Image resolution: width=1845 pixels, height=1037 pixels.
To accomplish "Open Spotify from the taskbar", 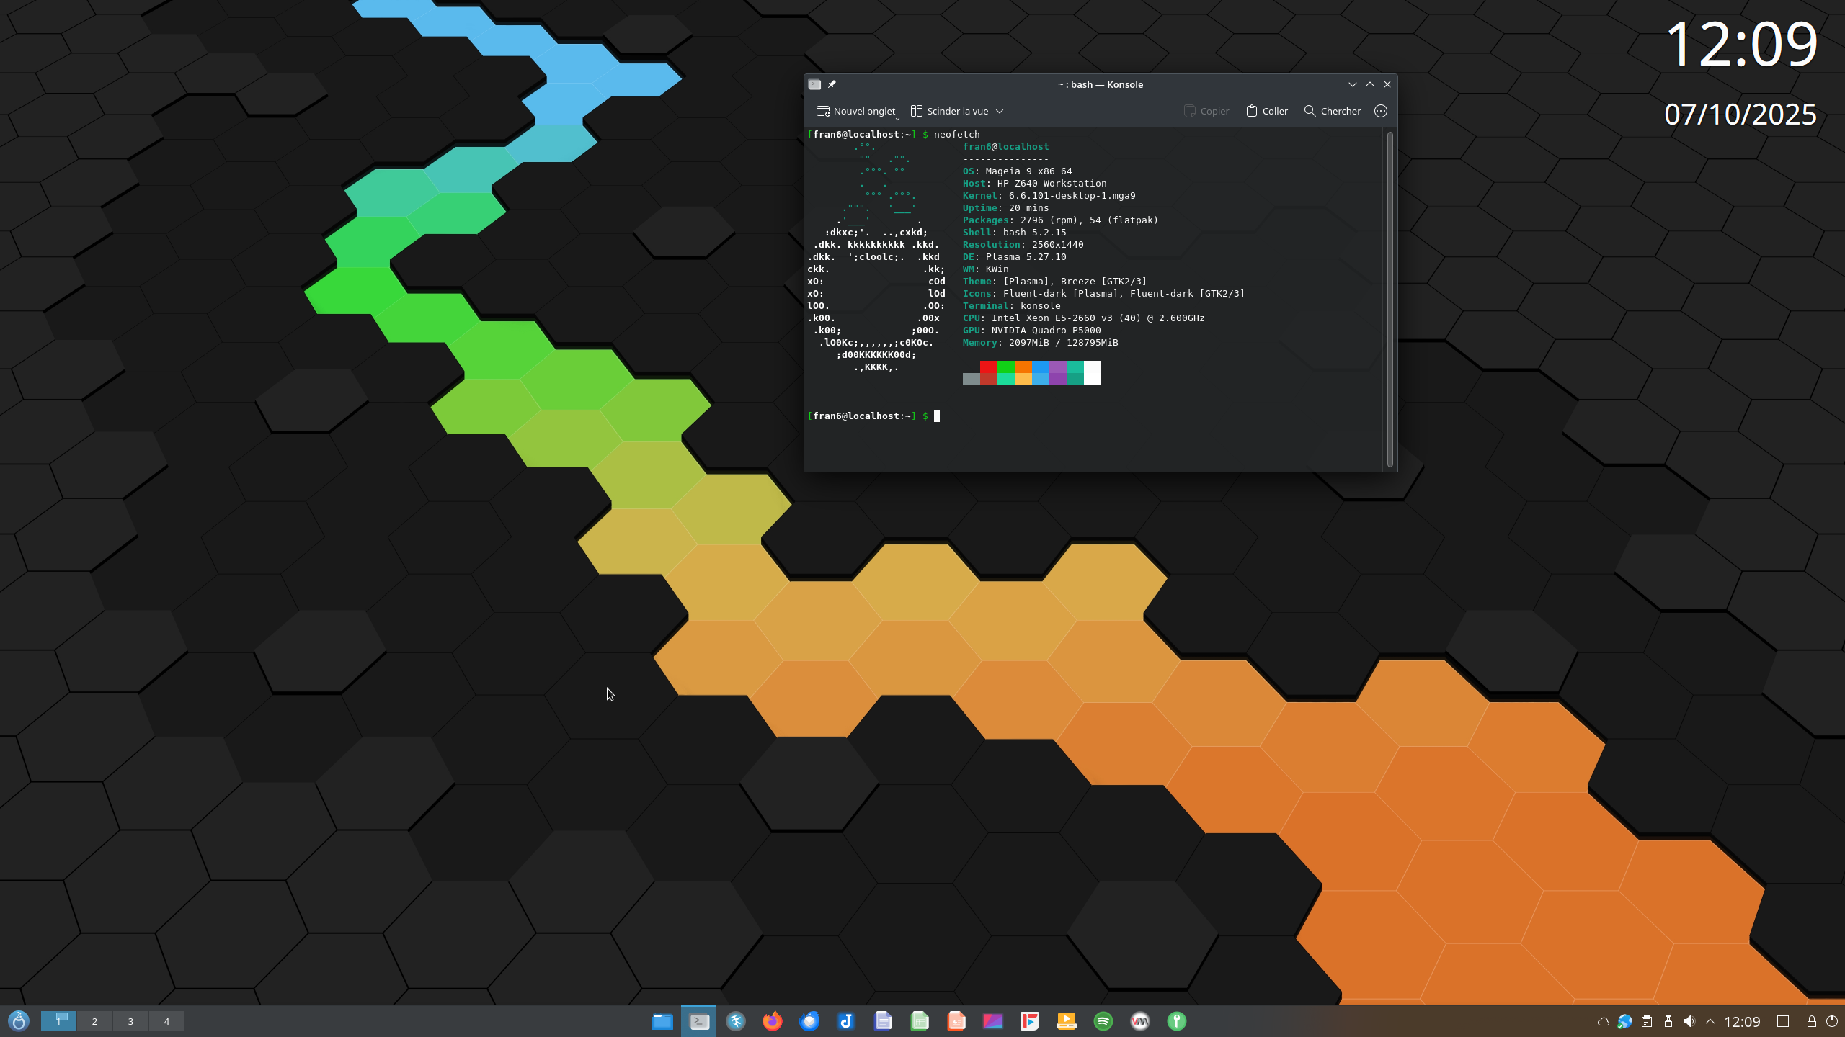I will (x=1103, y=1020).
